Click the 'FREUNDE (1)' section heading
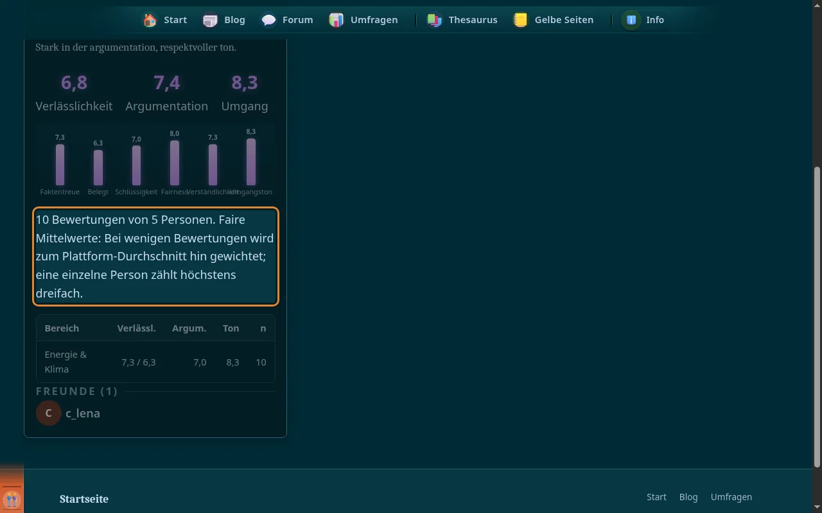This screenshot has height=513, width=822. [x=77, y=391]
